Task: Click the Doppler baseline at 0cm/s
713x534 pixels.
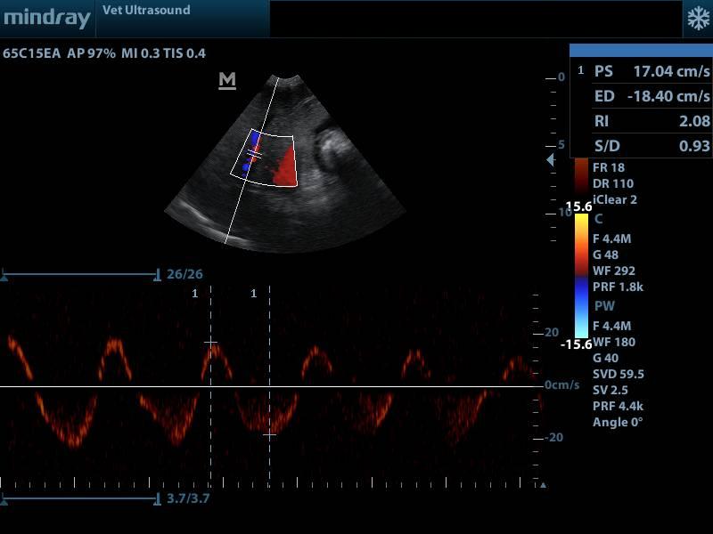Action: click(267, 386)
